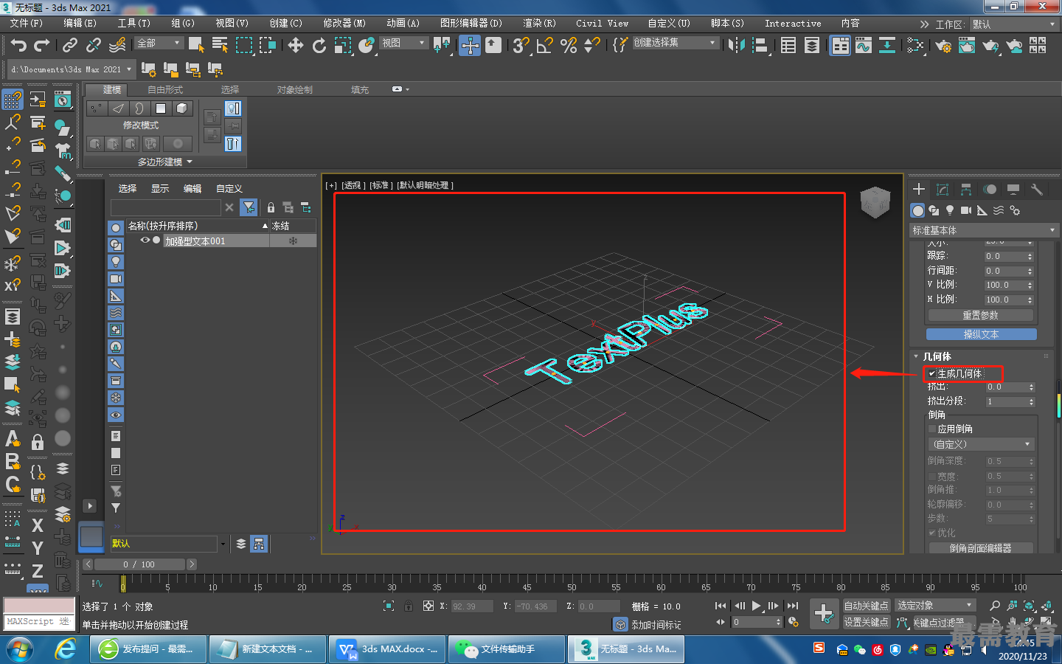Select the Cameras category icon
This screenshot has width=1062, height=664.
click(x=966, y=210)
